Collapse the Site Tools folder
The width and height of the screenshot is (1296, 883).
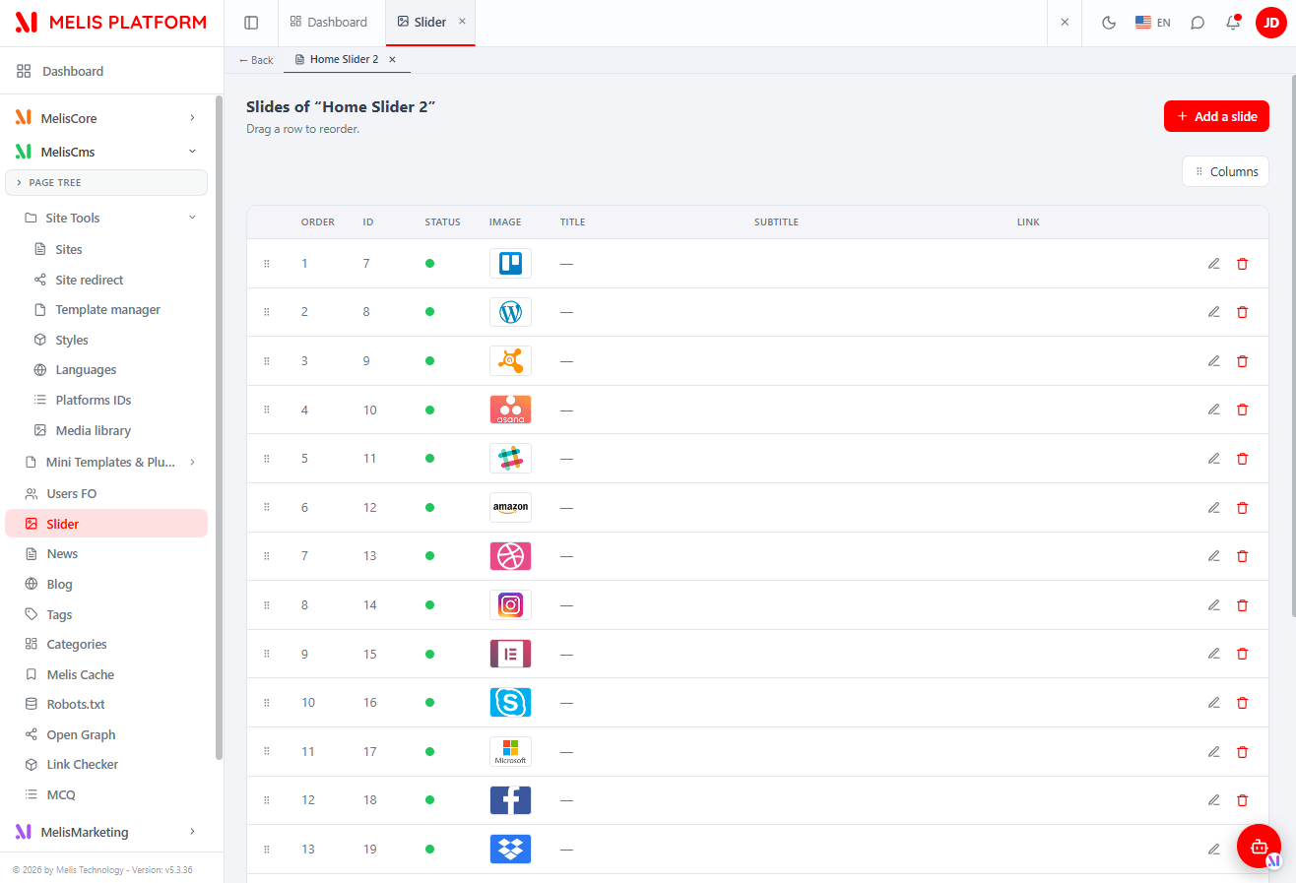pos(106,218)
